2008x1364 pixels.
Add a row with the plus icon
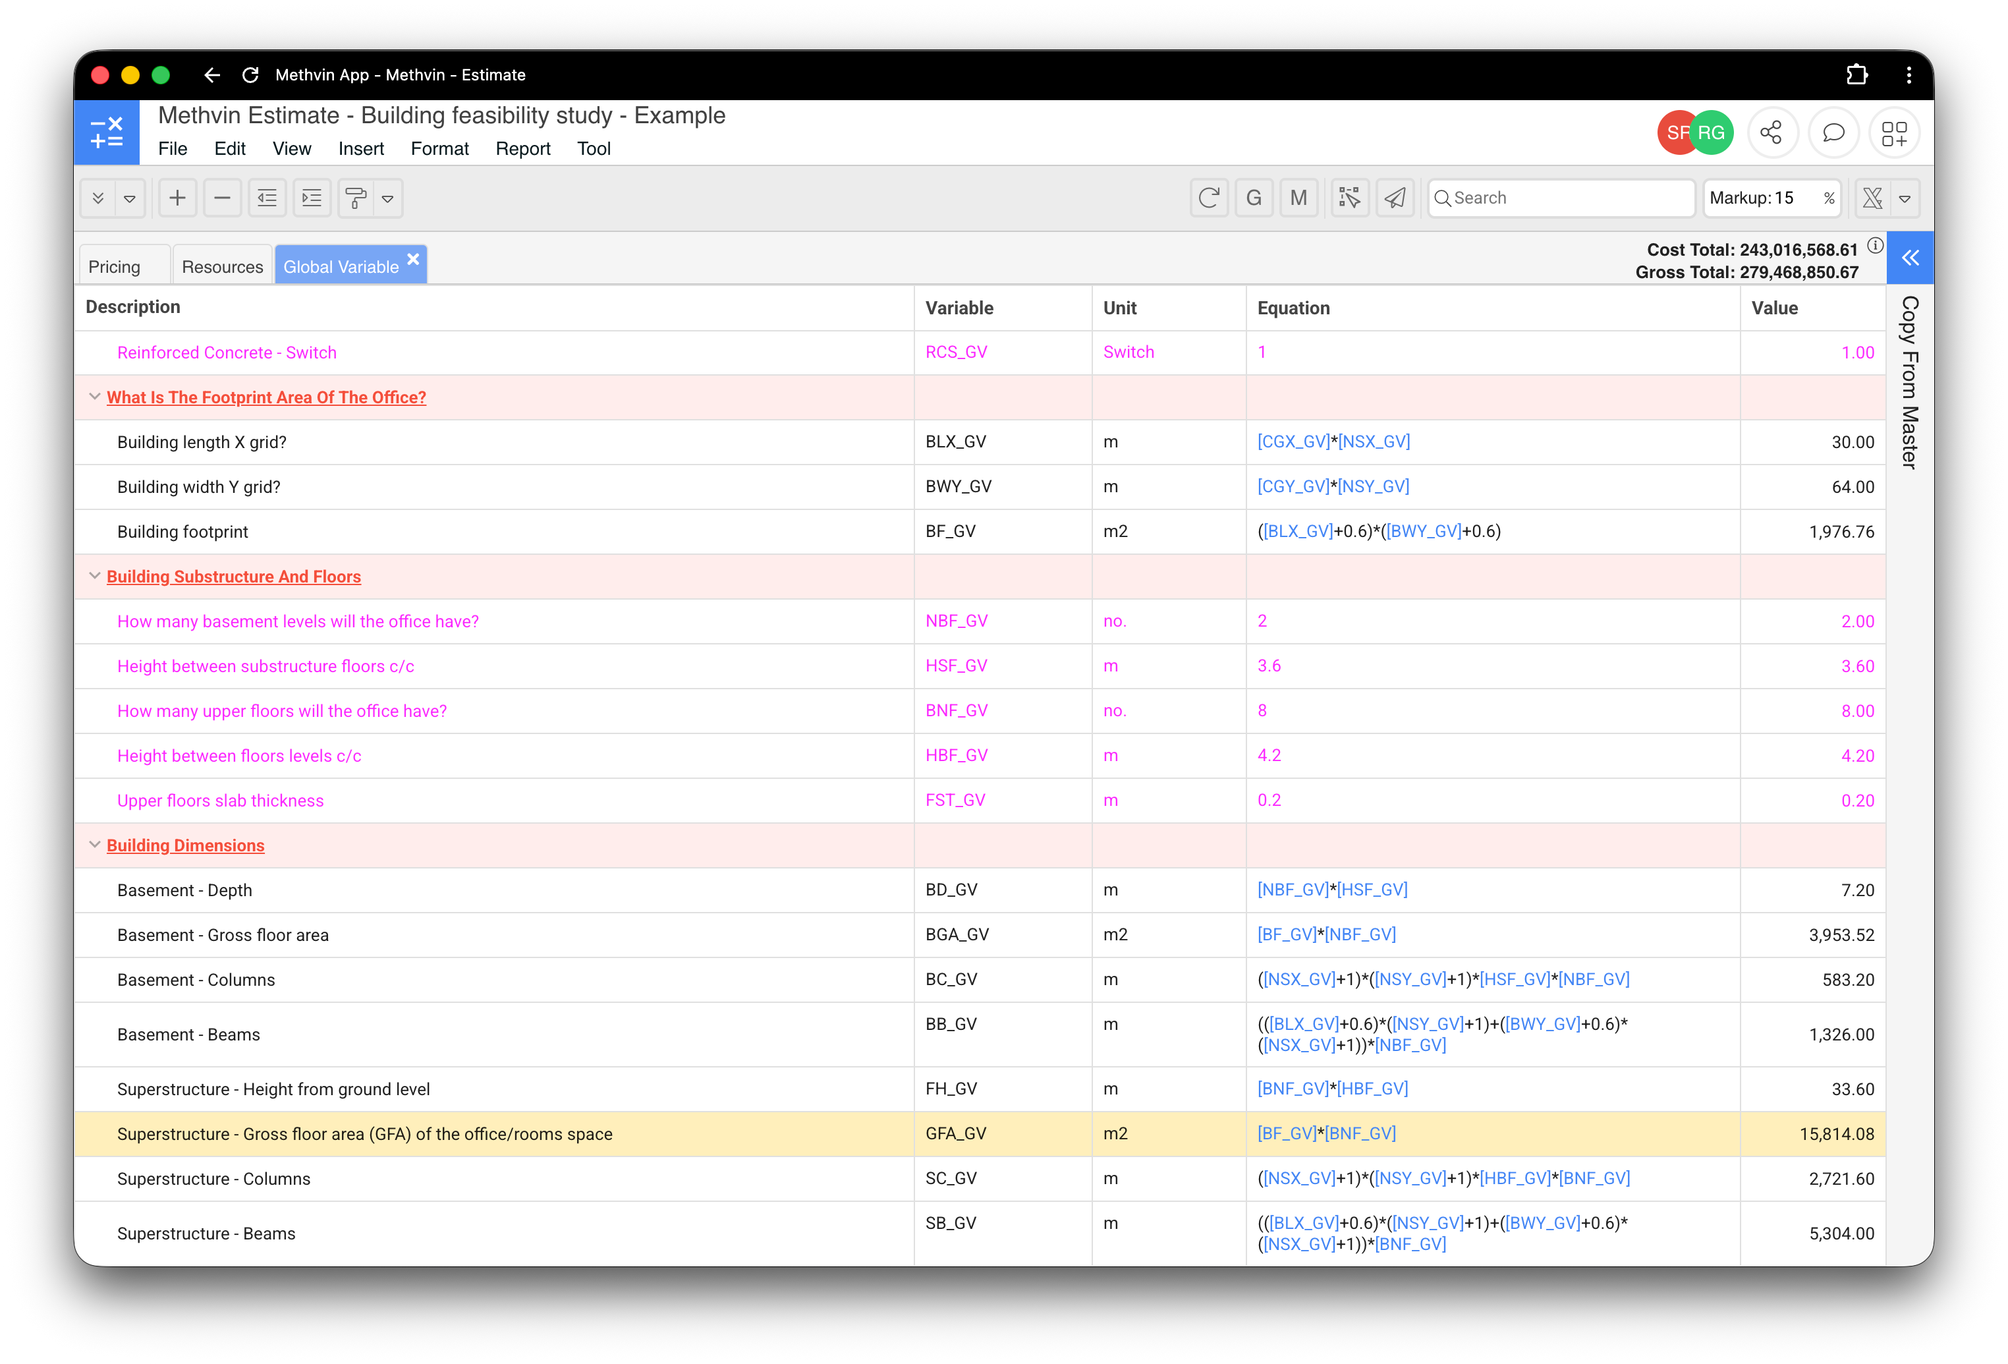[177, 198]
